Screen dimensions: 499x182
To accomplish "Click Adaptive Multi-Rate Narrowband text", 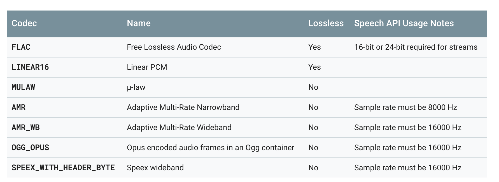I will coord(183,107).
